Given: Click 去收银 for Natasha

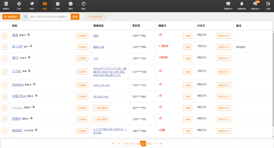Looking at the screenshot, I should 82,85.
